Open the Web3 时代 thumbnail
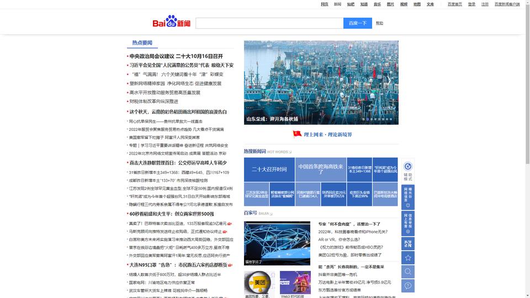Viewport: 530px width, 298px height. [x=295, y=283]
